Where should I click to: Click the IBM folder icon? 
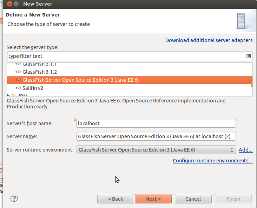[14, 95]
